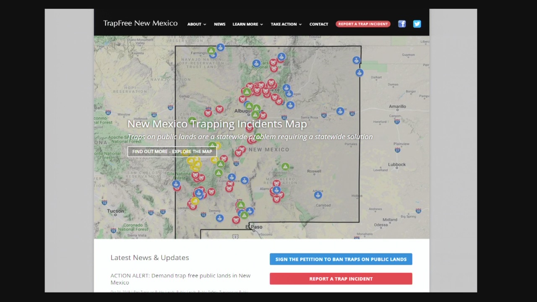Click the blue incident marker near Carlsbad
537x302 pixels.
[x=318, y=195]
